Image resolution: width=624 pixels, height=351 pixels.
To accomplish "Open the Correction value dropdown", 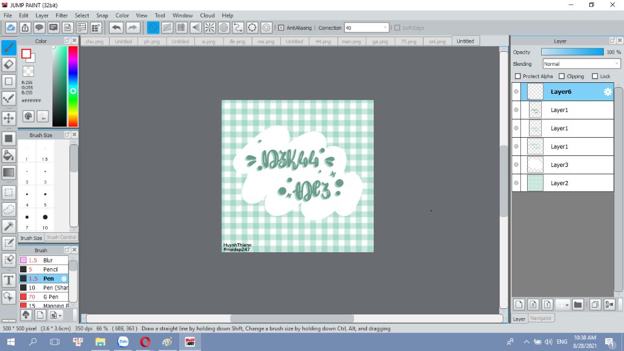I will (x=385, y=28).
